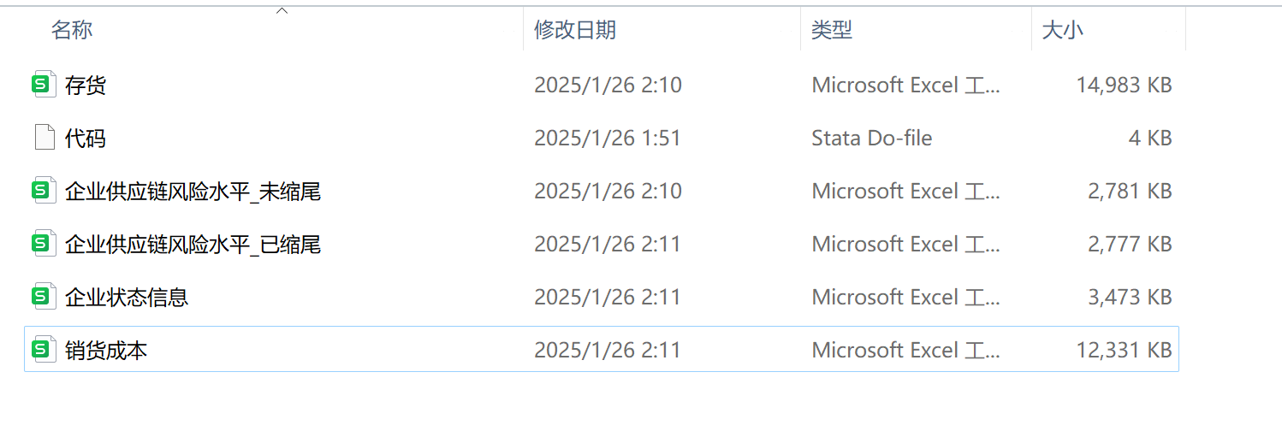Select the file named 存货
This screenshot has width=1282, height=443.
click(x=86, y=85)
